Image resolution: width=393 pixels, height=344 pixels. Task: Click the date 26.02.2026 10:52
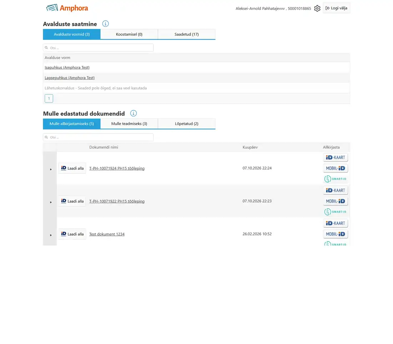tap(257, 234)
